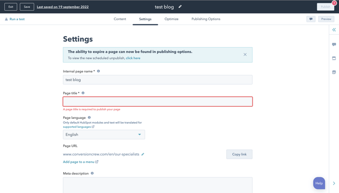Screen dimensions: 339x193
Task: Collapse the sidebar with the double-chevron icon
Action: 334,30
